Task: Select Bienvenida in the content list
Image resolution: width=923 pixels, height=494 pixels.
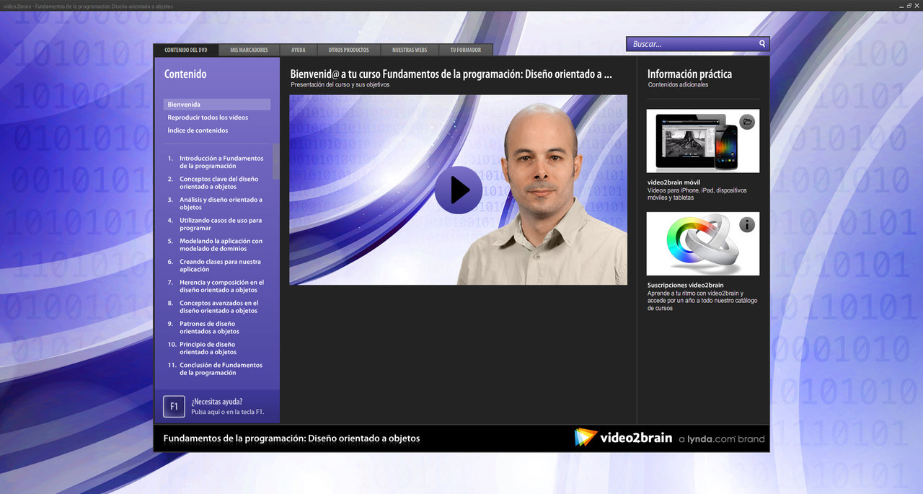Action: tap(217, 105)
